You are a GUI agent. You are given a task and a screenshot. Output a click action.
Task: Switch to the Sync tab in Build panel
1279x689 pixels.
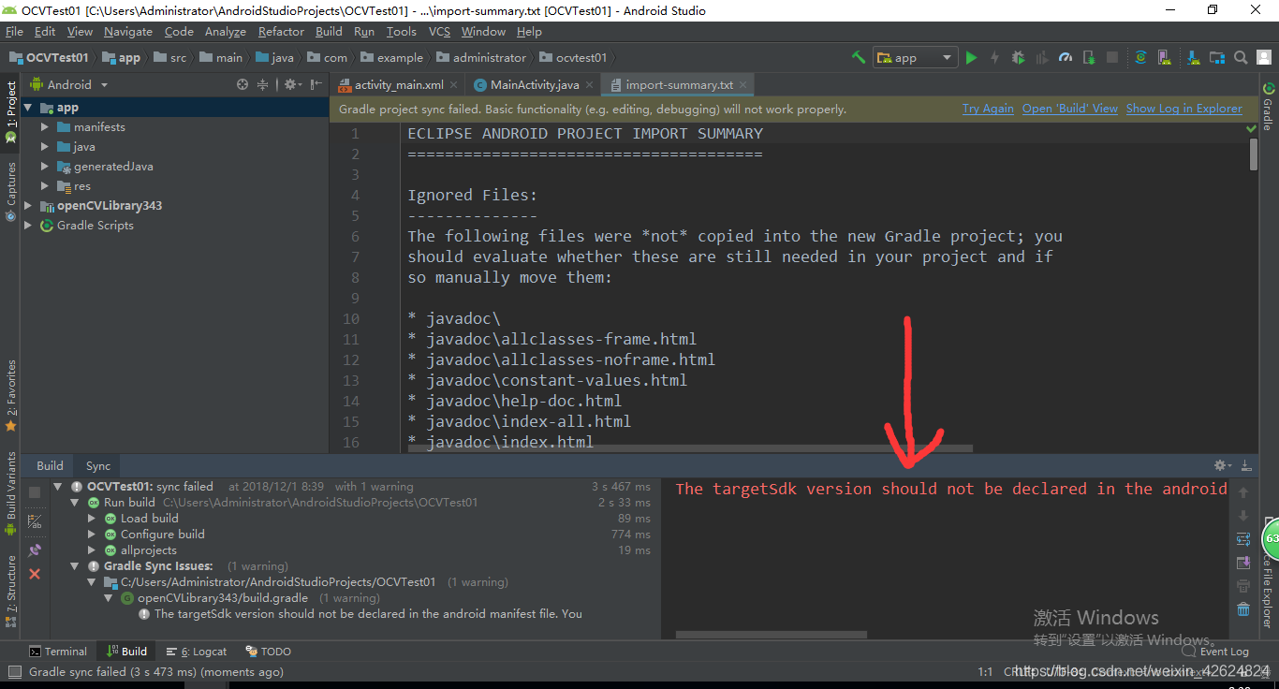[98, 465]
